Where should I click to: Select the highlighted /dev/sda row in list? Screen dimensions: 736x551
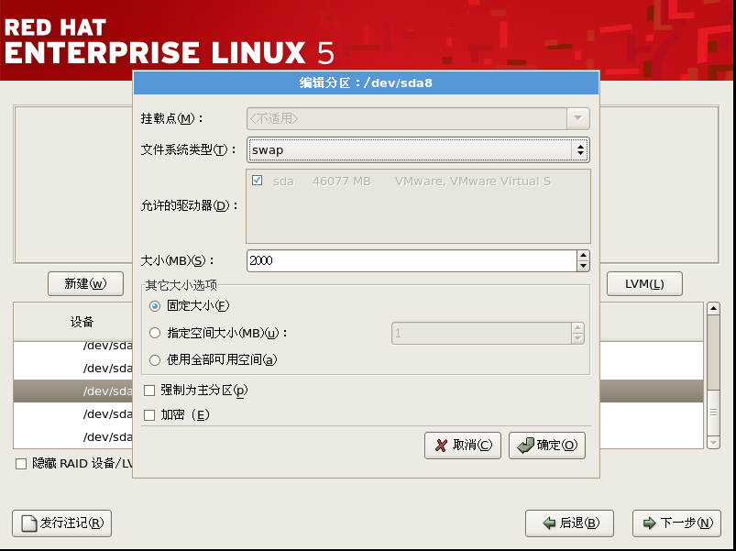73,391
